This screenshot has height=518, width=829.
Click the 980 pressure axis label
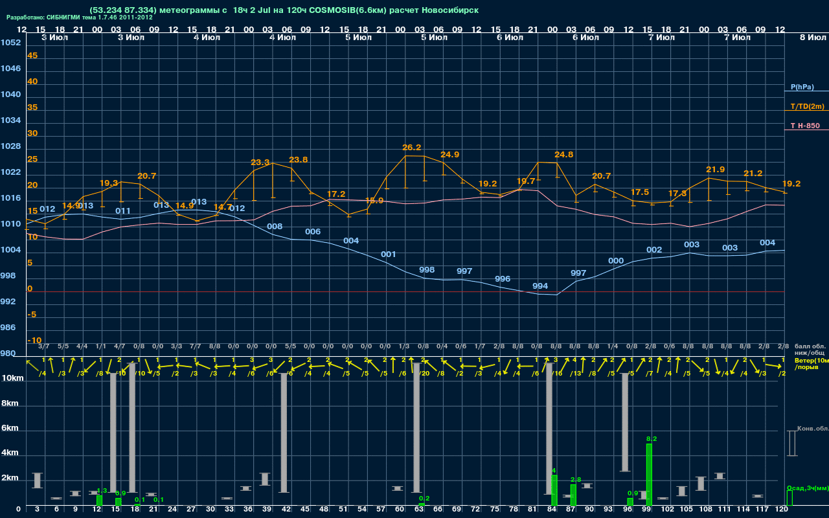[8, 354]
